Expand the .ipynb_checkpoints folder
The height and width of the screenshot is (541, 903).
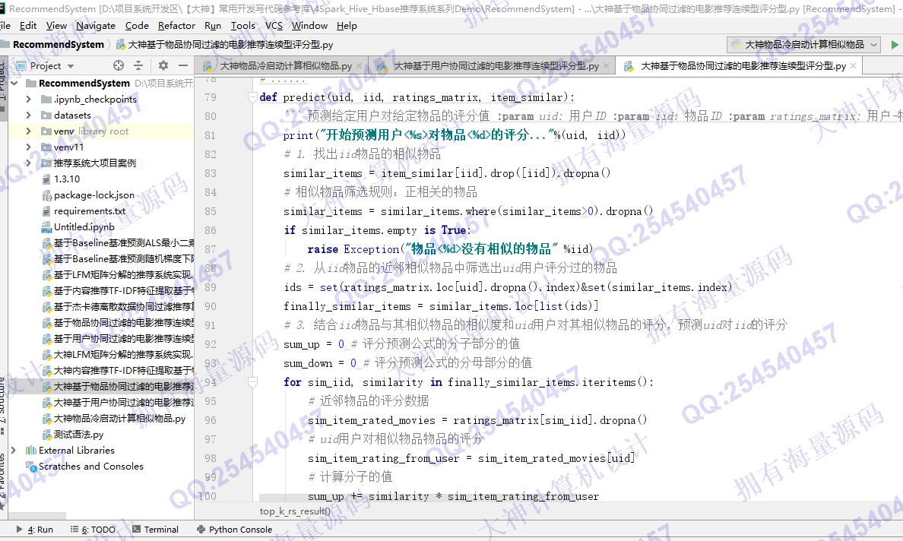(29, 99)
